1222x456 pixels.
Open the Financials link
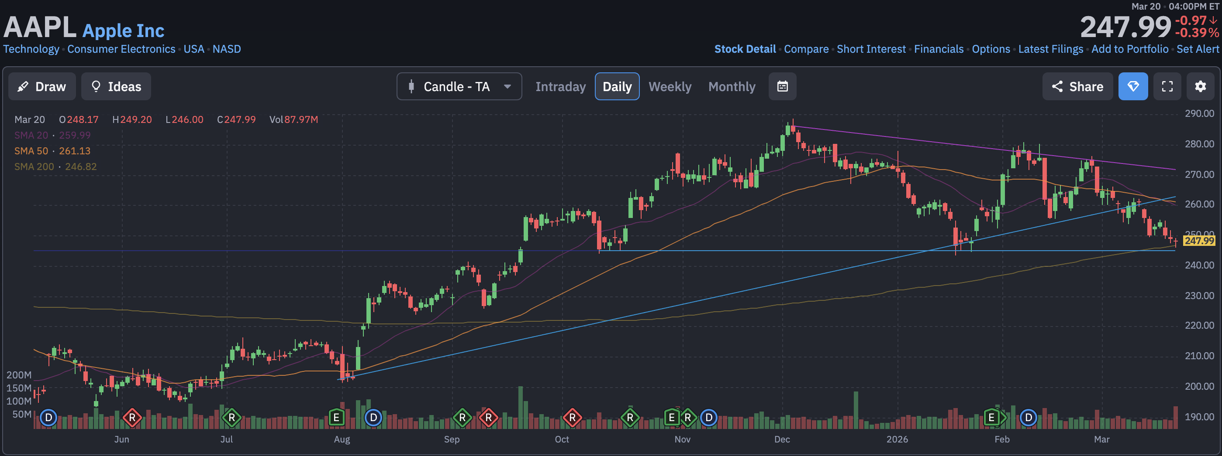(x=938, y=49)
